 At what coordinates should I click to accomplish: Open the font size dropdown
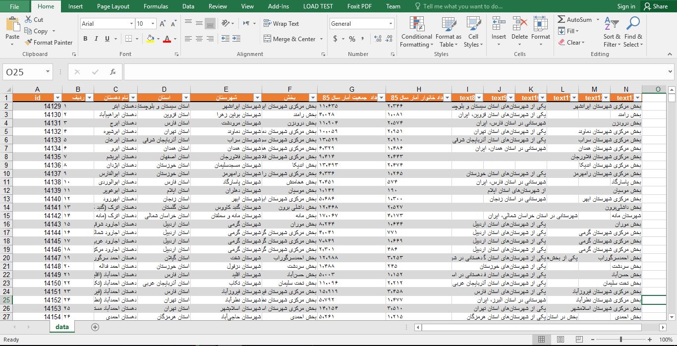(x=154, y=24)
